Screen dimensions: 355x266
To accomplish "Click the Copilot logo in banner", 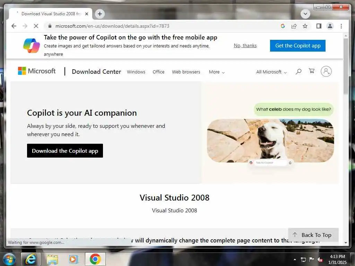I will coord(32,45).
